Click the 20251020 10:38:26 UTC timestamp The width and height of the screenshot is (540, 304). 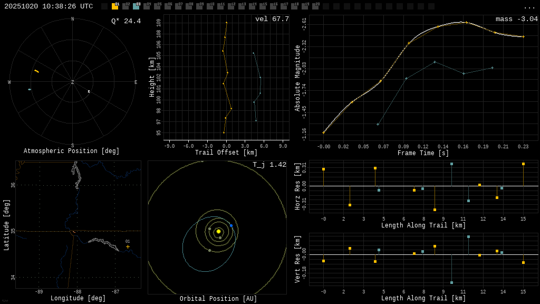point(49,6)
